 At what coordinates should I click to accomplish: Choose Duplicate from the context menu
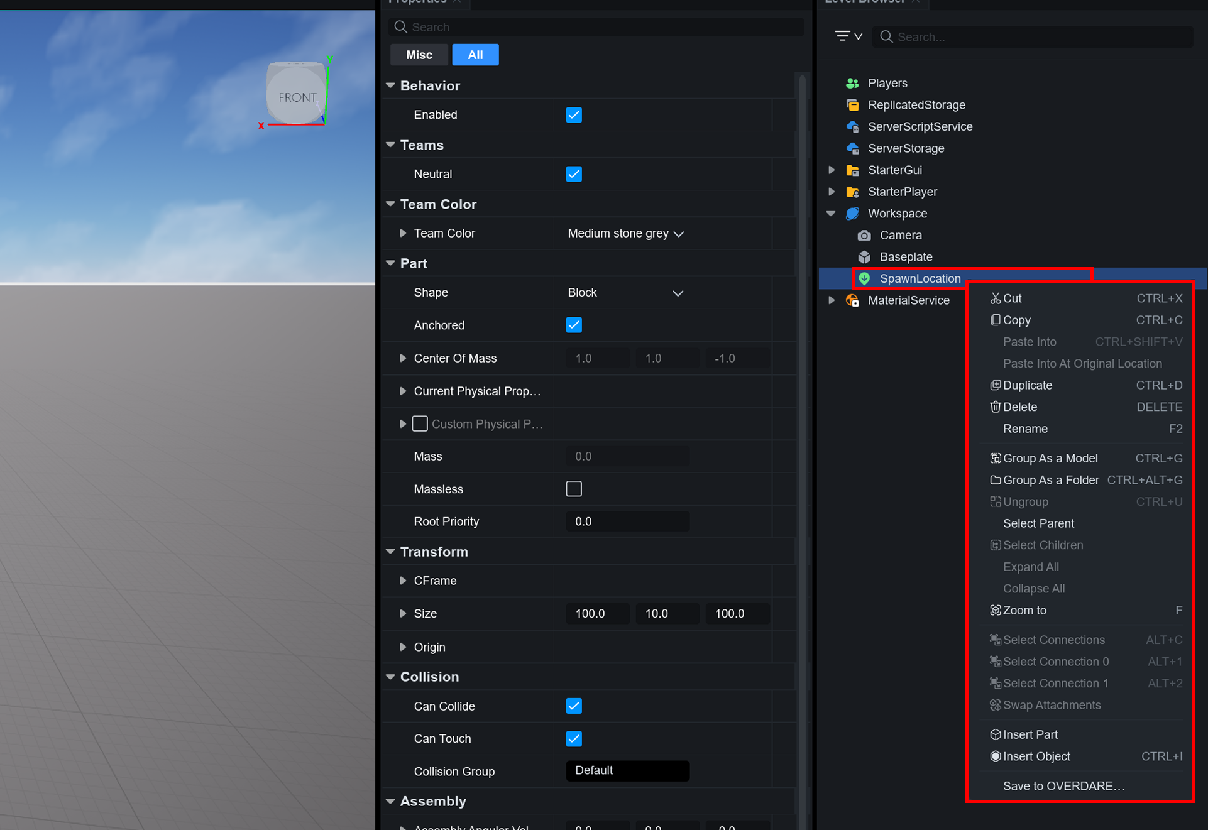click(1028, 385)
